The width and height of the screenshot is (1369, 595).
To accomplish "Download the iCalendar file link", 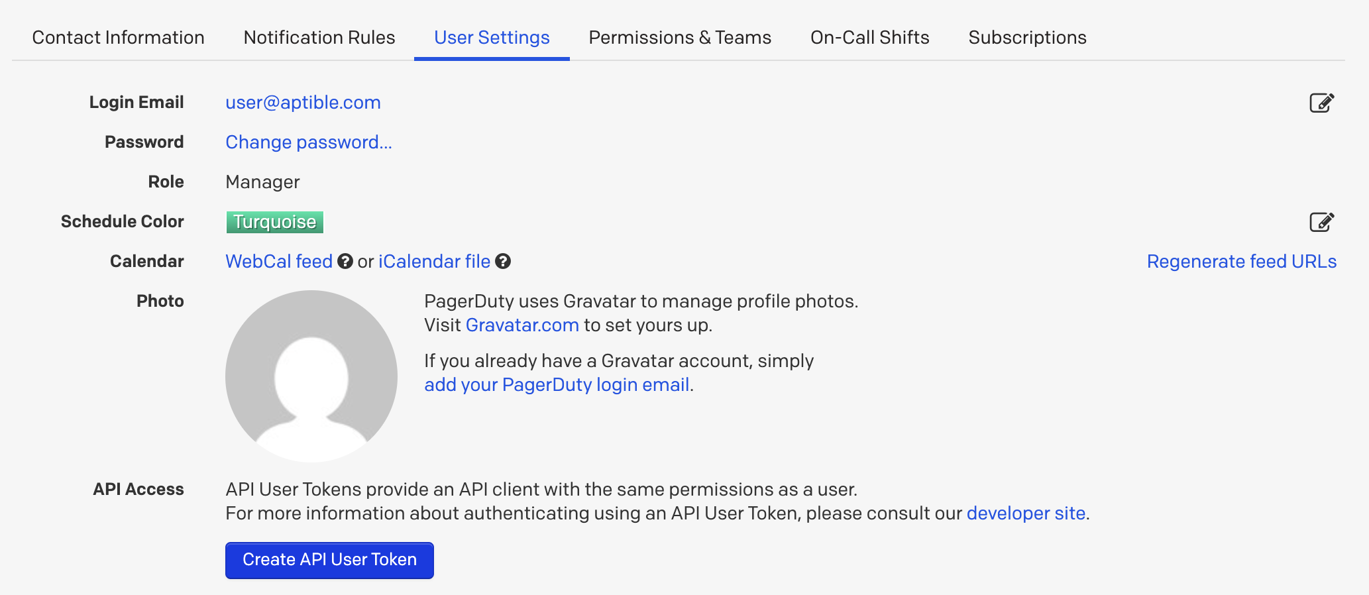I will (434, 262).
